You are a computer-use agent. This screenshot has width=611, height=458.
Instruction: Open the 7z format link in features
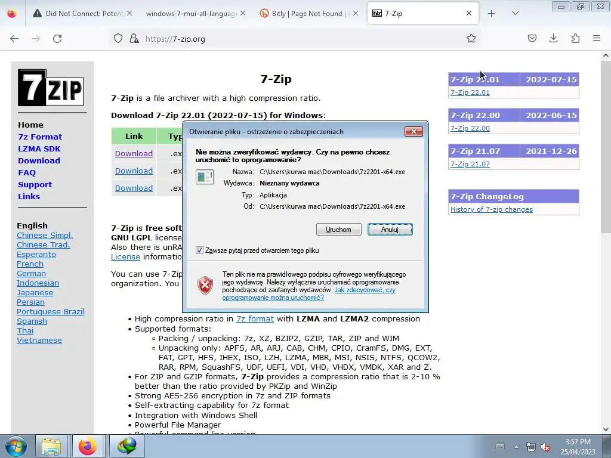click(255, 318)
